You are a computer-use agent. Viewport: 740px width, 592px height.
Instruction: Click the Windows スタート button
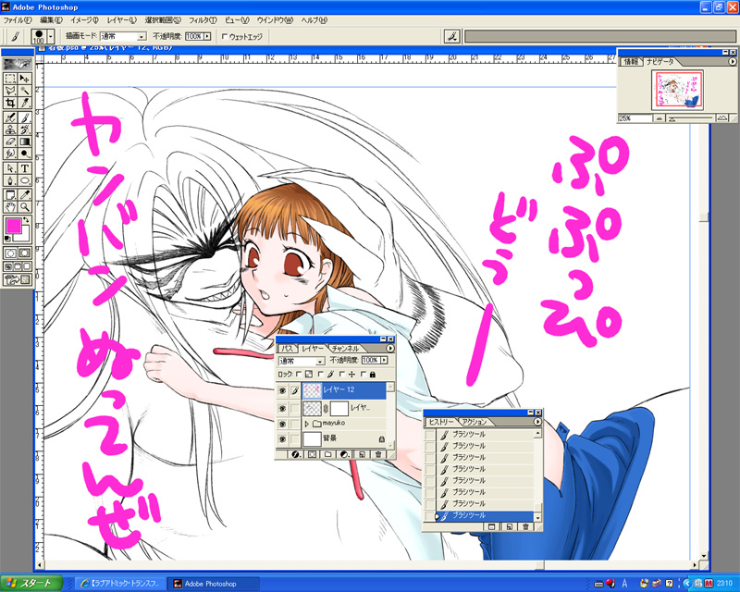point(31,584)
